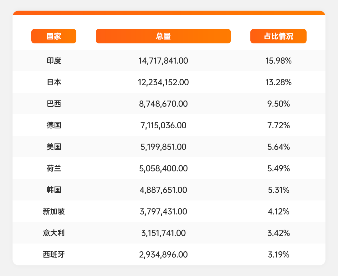Click the 西班牙 row label

coord(54,254)
